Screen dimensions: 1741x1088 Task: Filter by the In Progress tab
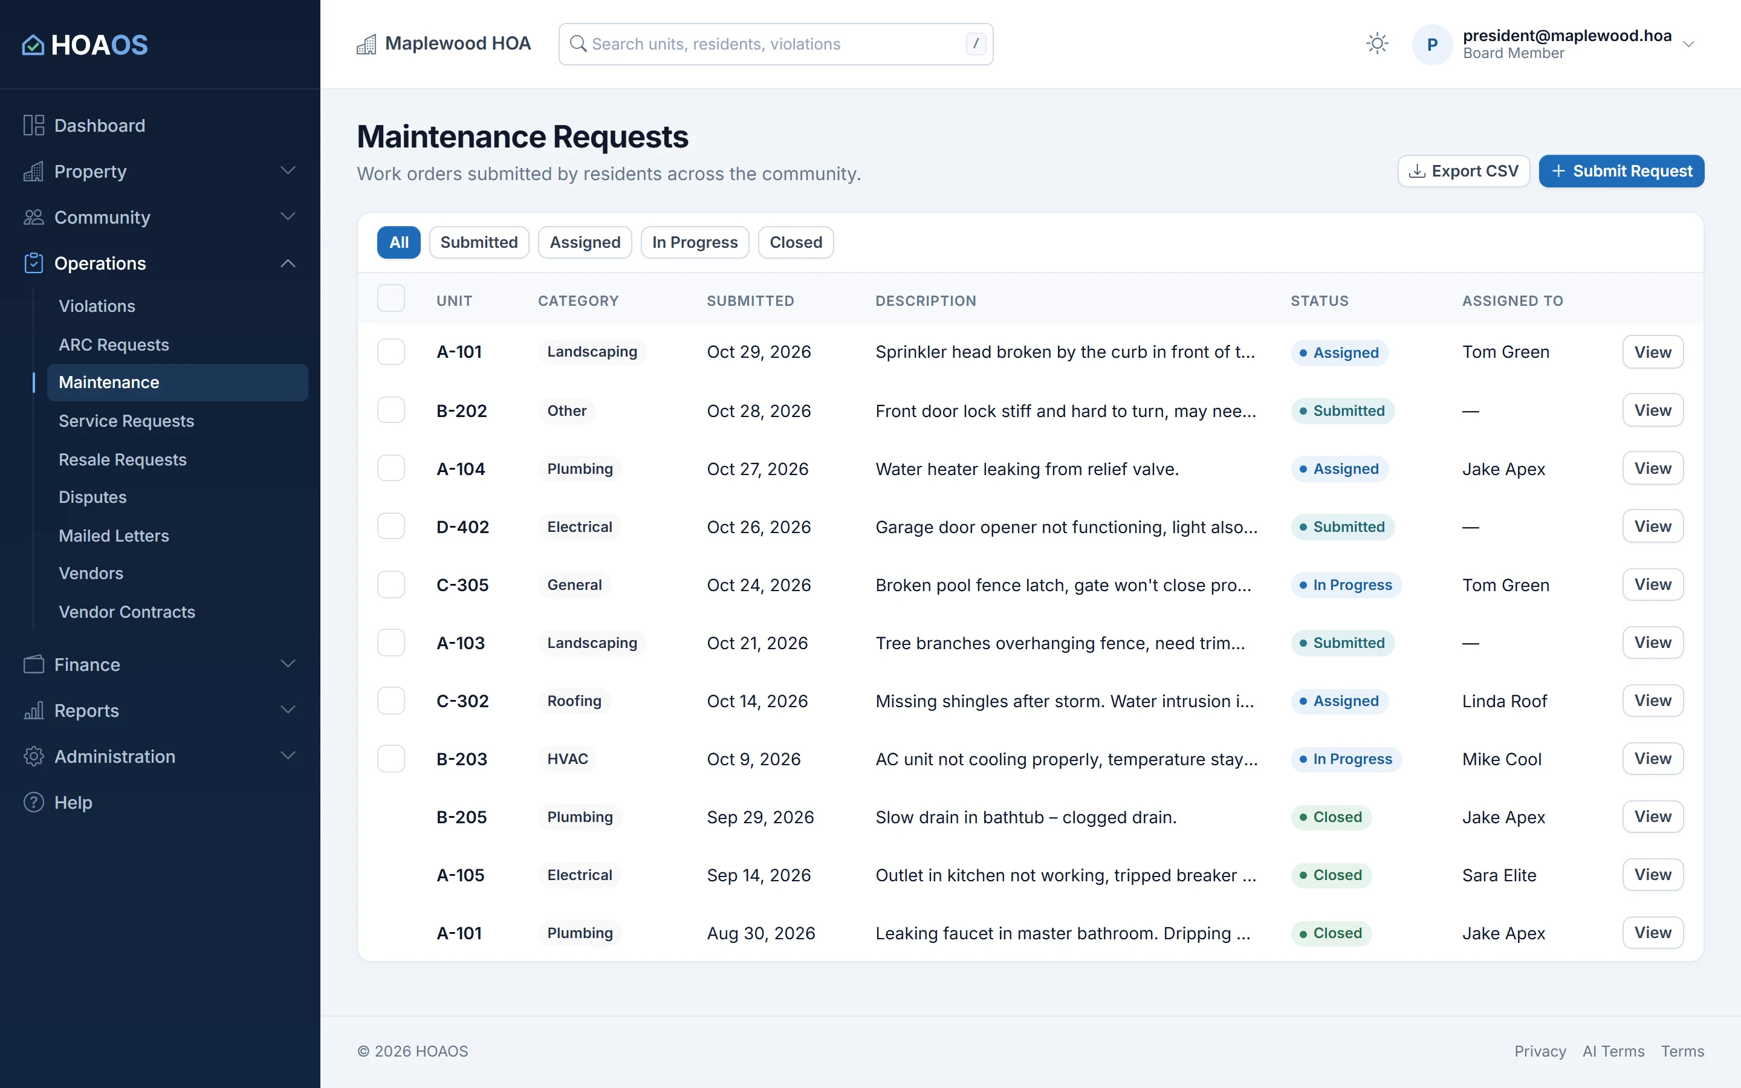695,242
